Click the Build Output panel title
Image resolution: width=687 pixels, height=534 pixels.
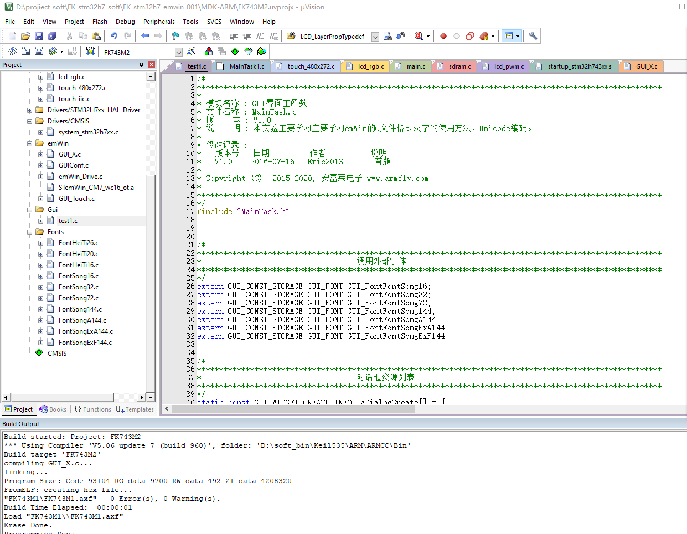20,424
